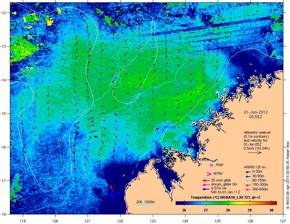Click the blue 0-57m vel legend arrow
The width and height of the screenshot is (290, 224).
pos(206,189)
